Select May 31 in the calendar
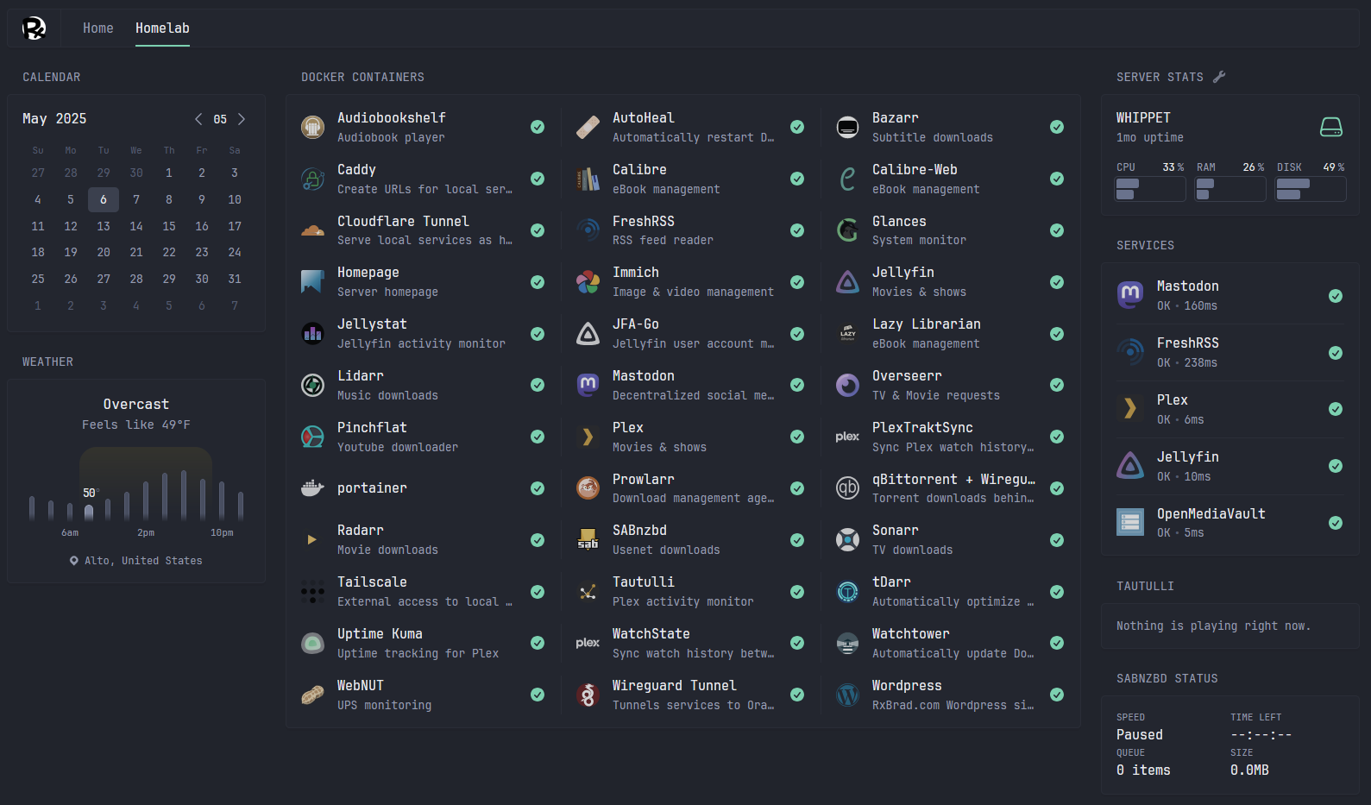 tap(235, 279)
